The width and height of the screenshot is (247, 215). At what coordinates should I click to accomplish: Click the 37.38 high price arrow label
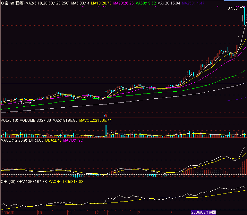pyautogui.click(x=234, y=8)
